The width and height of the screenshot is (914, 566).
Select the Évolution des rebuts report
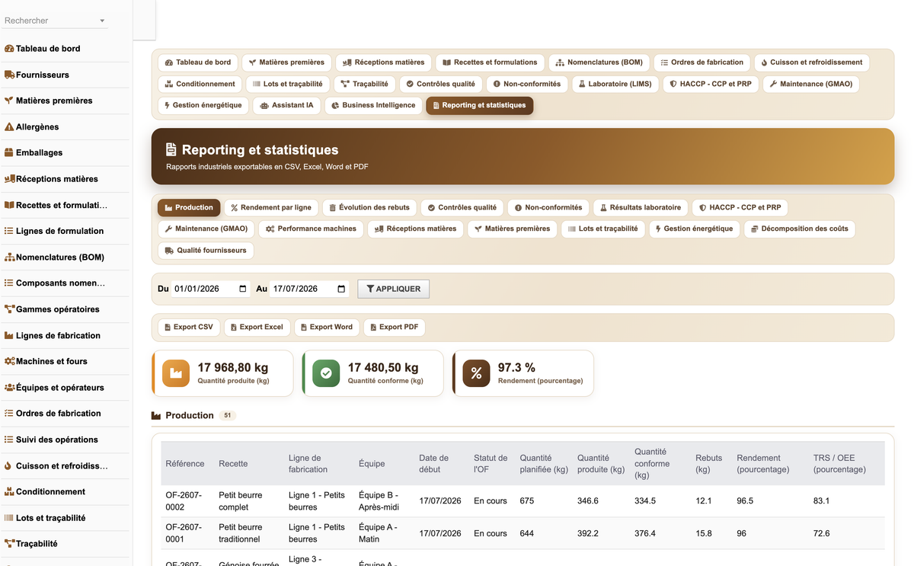(369, 207)
